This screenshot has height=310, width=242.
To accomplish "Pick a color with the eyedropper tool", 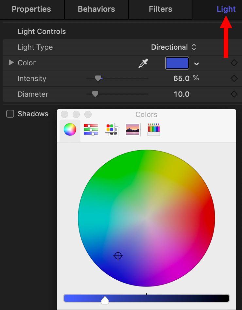I will click(143, 63).
